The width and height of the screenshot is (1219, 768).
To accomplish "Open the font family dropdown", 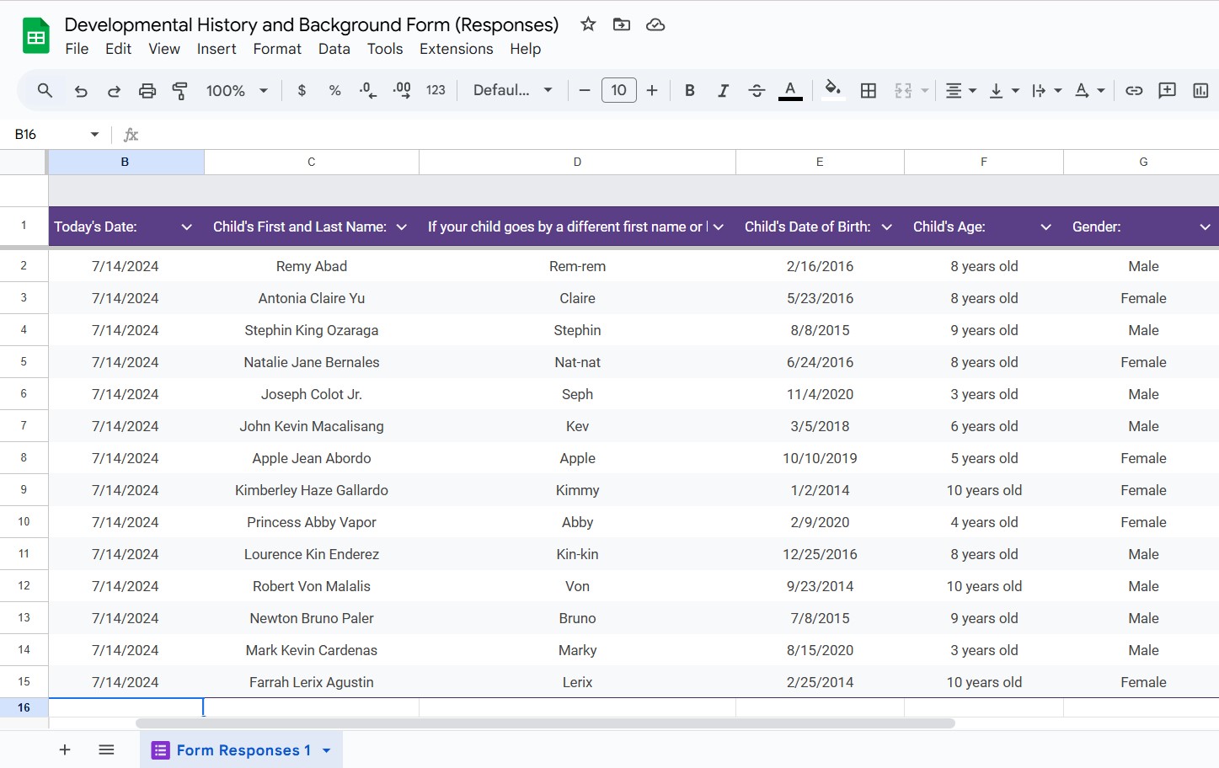I will point(512,91).
